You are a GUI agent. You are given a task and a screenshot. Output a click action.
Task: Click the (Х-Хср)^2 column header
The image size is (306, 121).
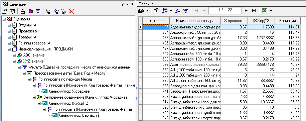click(261, 21)
